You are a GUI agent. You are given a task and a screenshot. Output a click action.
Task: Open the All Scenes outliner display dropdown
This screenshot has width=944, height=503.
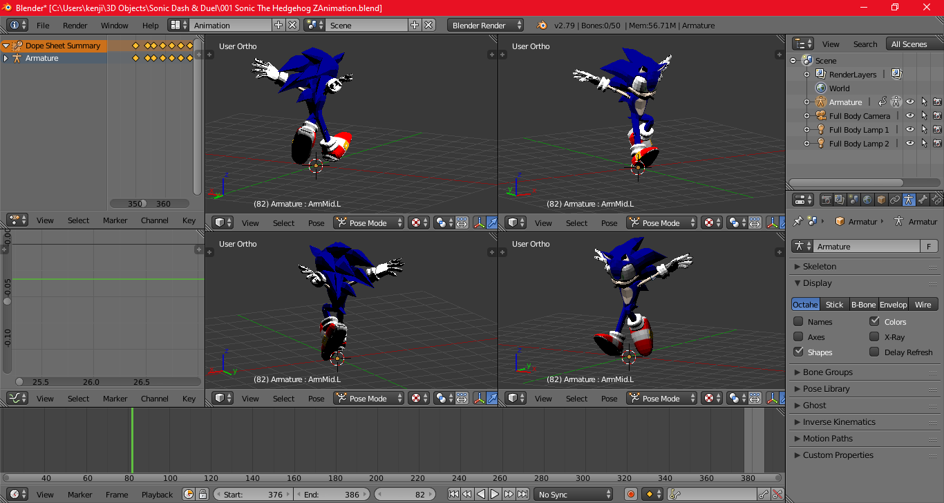pyautogui.click(x=914, y=44)
